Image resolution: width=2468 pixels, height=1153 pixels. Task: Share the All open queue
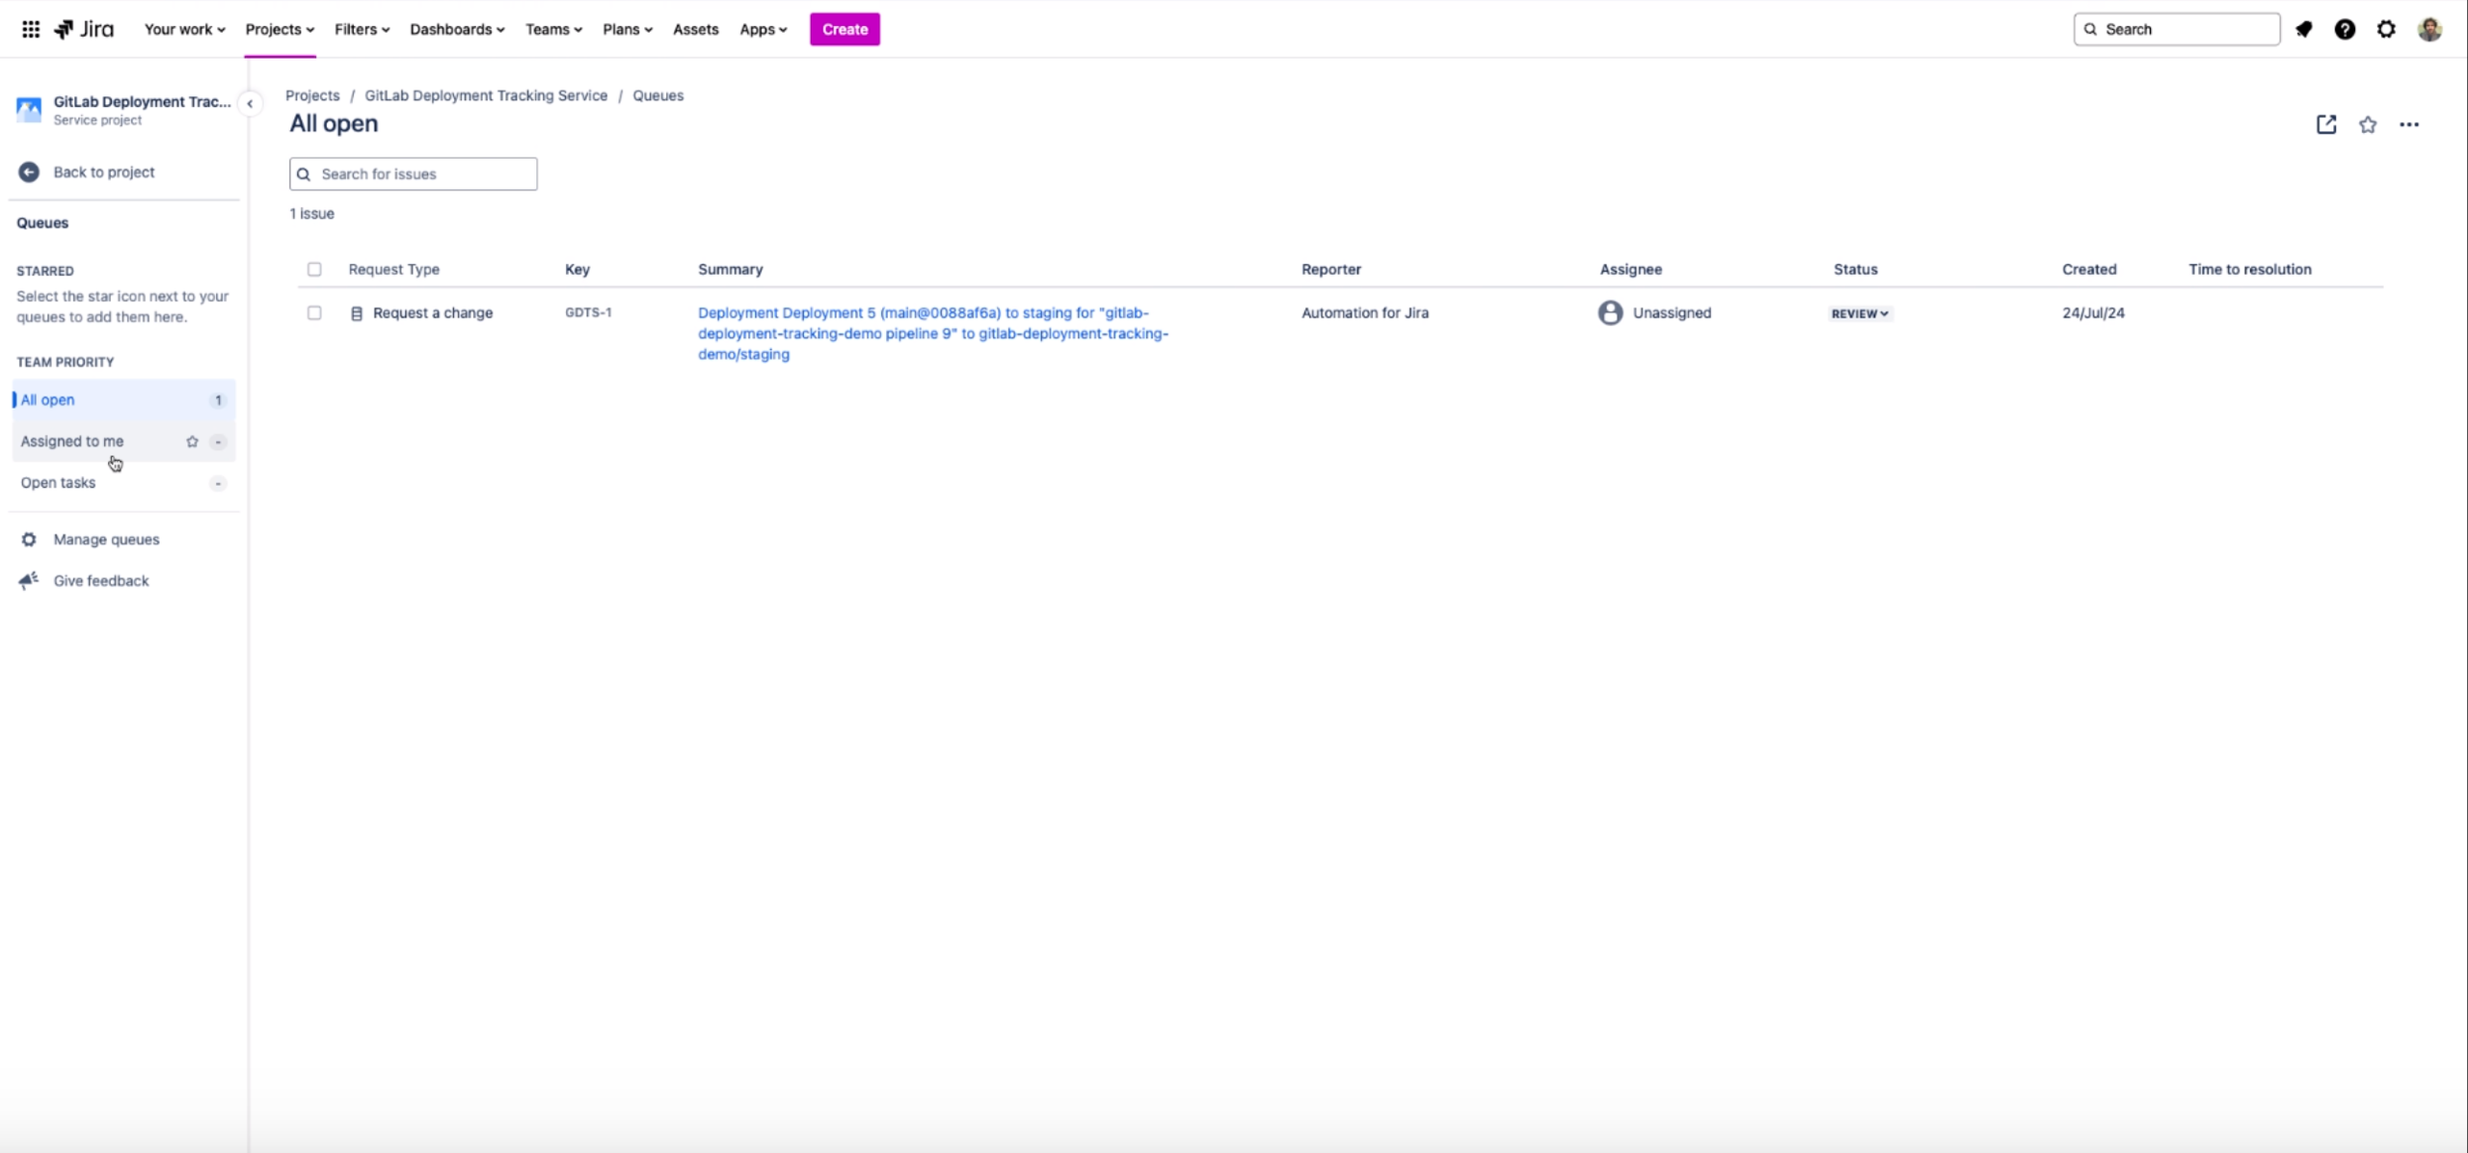click(2325, 124)
